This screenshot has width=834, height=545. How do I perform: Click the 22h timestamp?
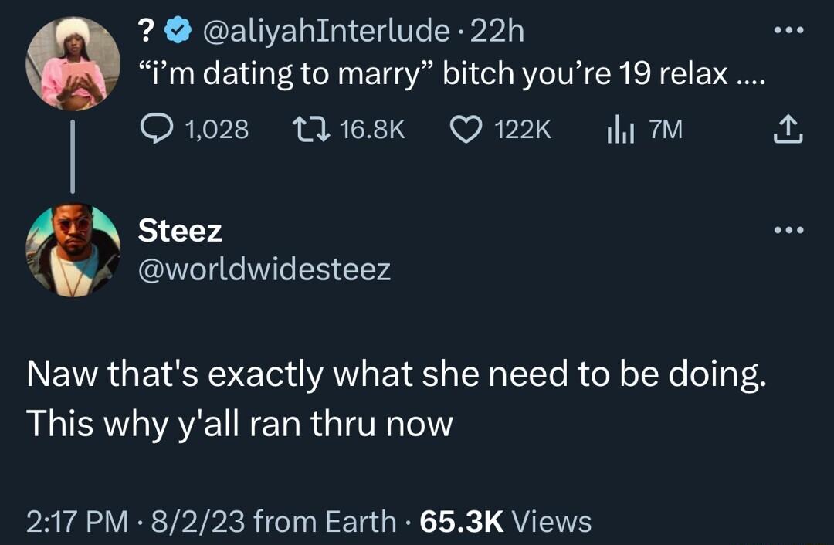pos(499,32)
